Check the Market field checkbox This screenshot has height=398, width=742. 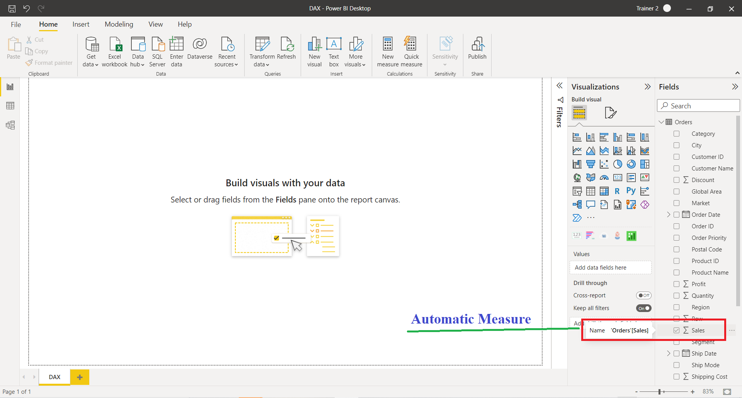tap(676, 203)
